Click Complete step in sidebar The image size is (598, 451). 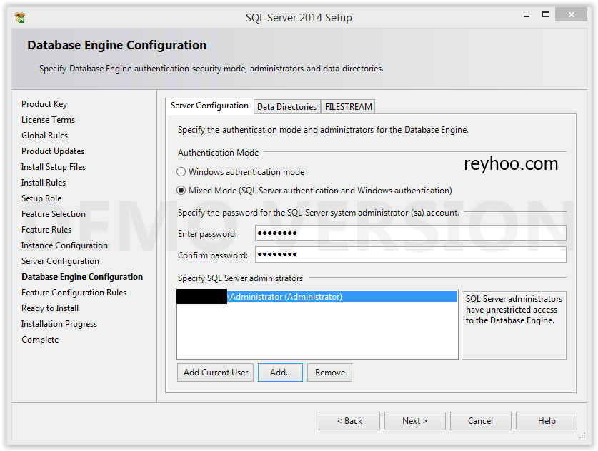pyautogui.click(x=40, y=340)
